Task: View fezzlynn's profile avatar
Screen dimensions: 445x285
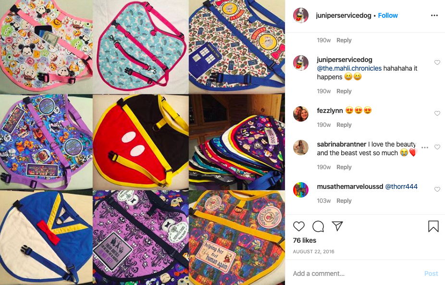Action: [300, 114]
